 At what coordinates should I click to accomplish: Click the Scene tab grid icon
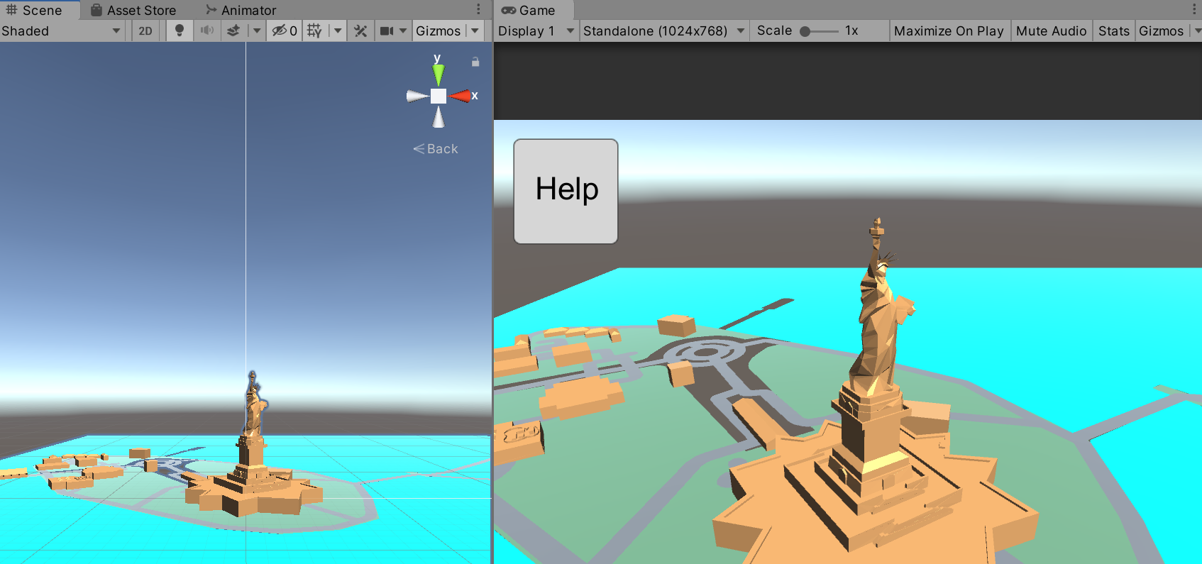tap(11, 10)
